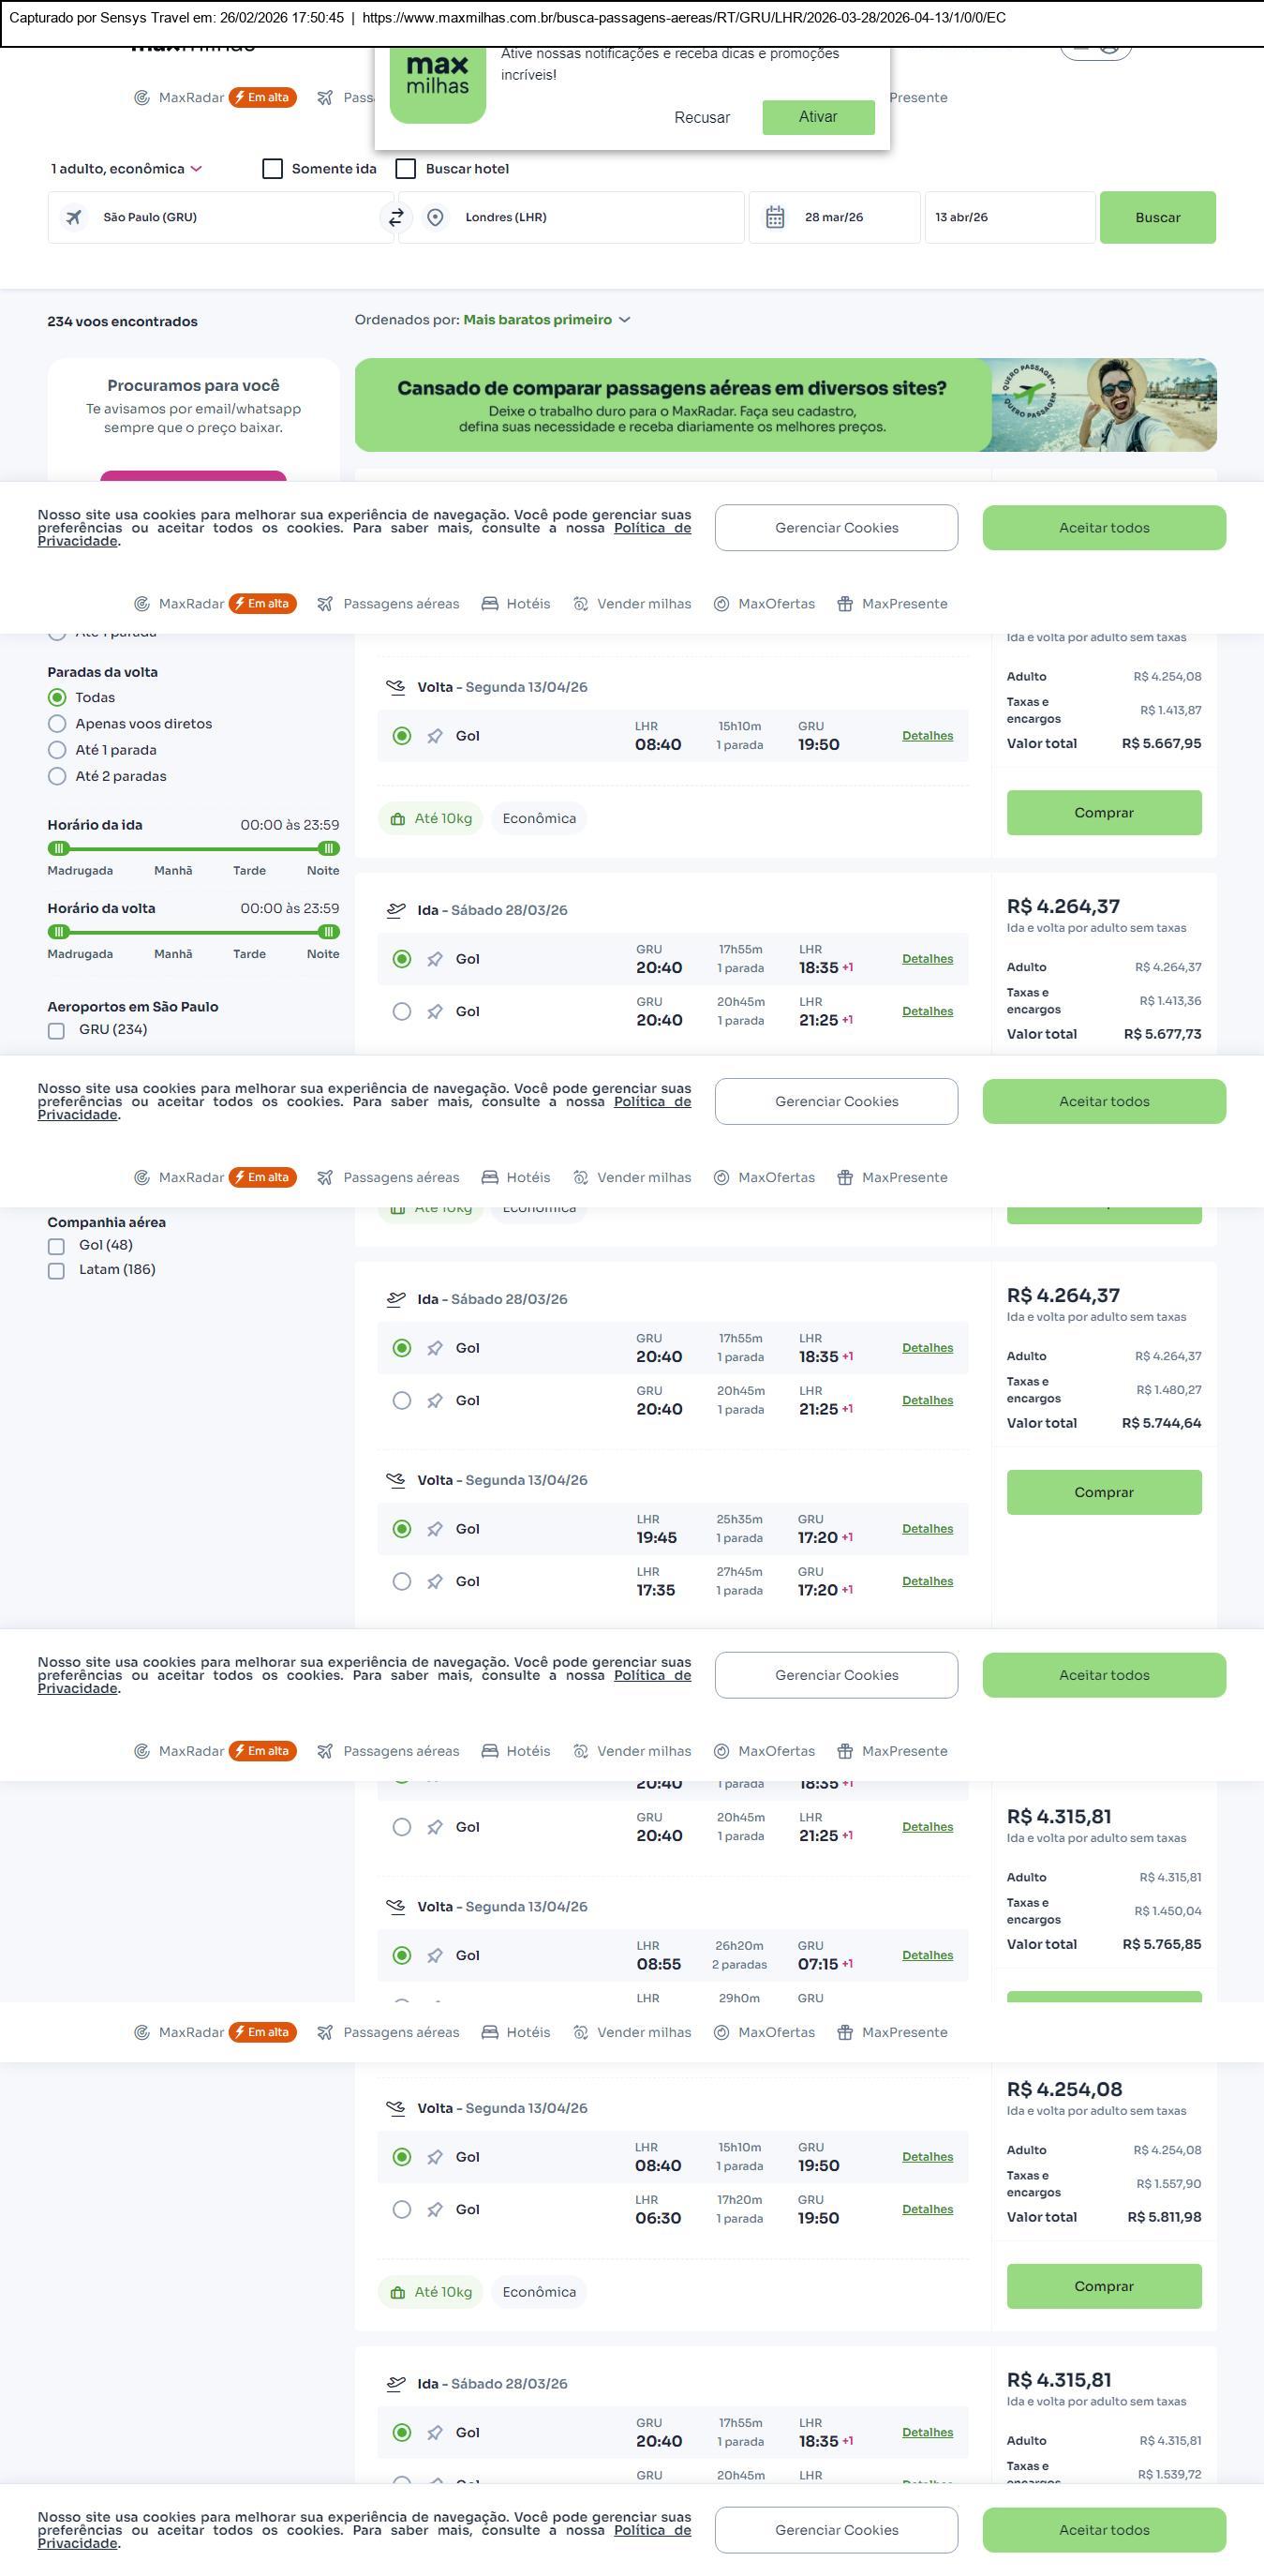The width and height of the screenshot is (1264, 2576).
Task: Click the location pin in Londres field
Action: point(435,217)
